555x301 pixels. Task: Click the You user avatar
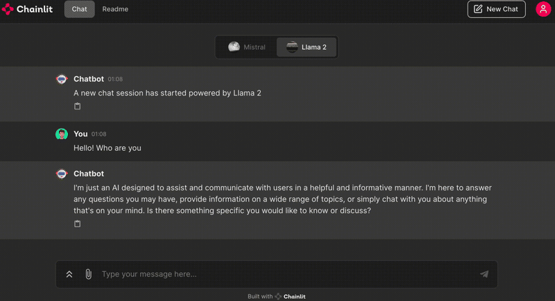[x=62, y=134]
